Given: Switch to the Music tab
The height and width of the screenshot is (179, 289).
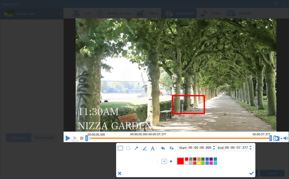Looking at the screenshot, I should click(210, 13).
